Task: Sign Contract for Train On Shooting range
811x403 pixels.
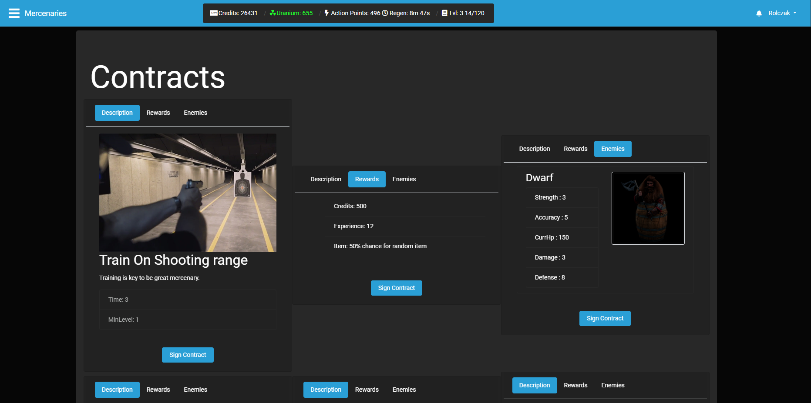Action: click(188, 355)
